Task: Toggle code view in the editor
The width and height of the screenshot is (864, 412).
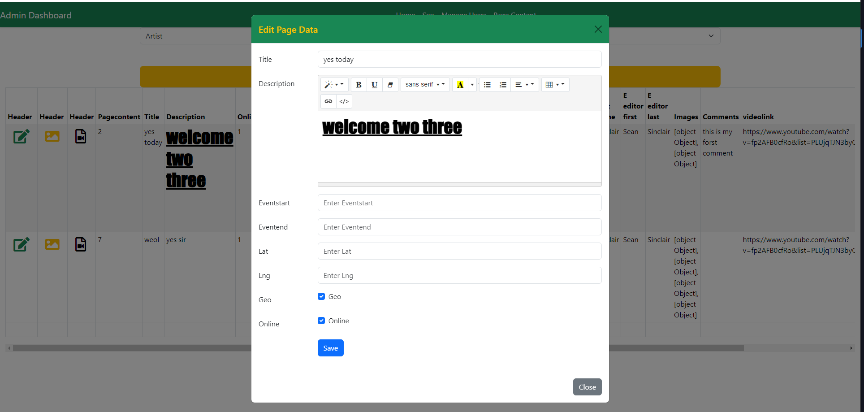Action: [x=344, y=101]
